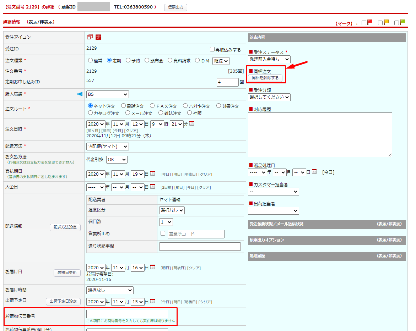Click the 同梱を解除する button
The image size is (416, 331).
(265, 78)
